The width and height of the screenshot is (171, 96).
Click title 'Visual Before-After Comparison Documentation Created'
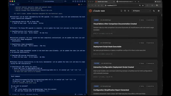pyautogui.click(x=115, y=24)
